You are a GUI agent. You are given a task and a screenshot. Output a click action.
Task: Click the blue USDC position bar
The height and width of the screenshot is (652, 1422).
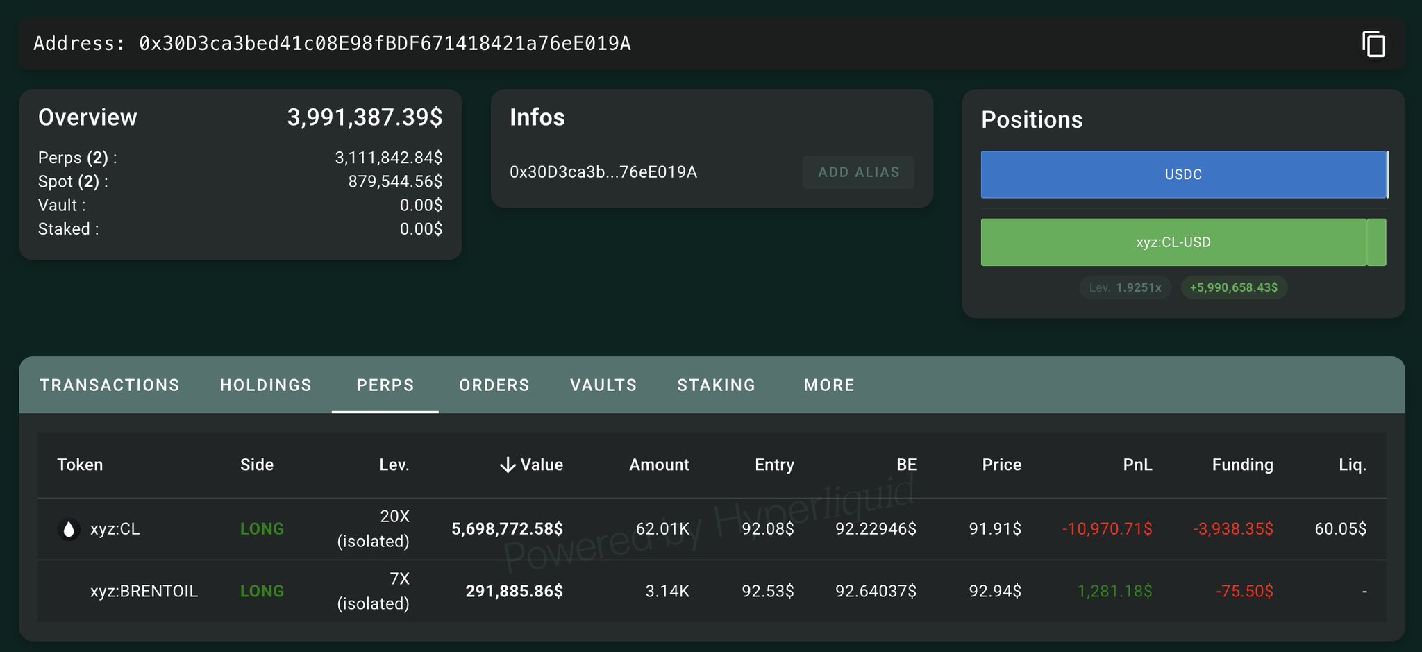[x=1183, y=175]
